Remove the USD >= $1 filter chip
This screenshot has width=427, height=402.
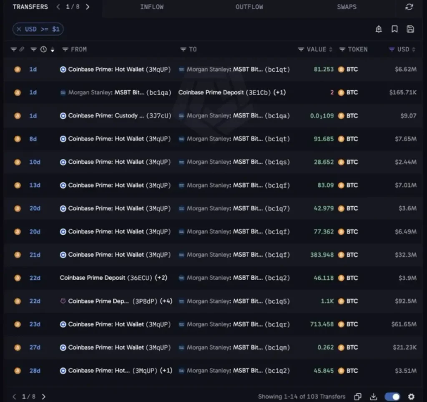click(19, 29)
